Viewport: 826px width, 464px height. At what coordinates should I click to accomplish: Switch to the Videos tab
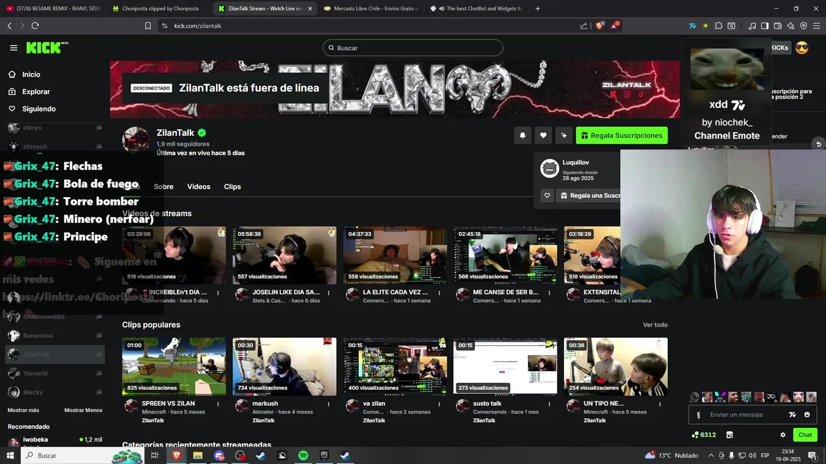(199, 187)
